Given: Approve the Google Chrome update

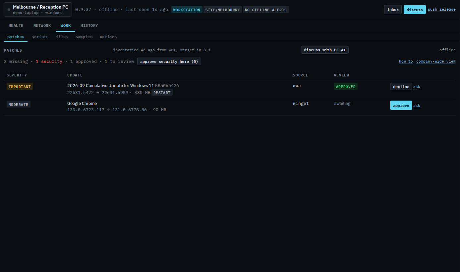Looking at the screenshot, I should click(401, 105).
